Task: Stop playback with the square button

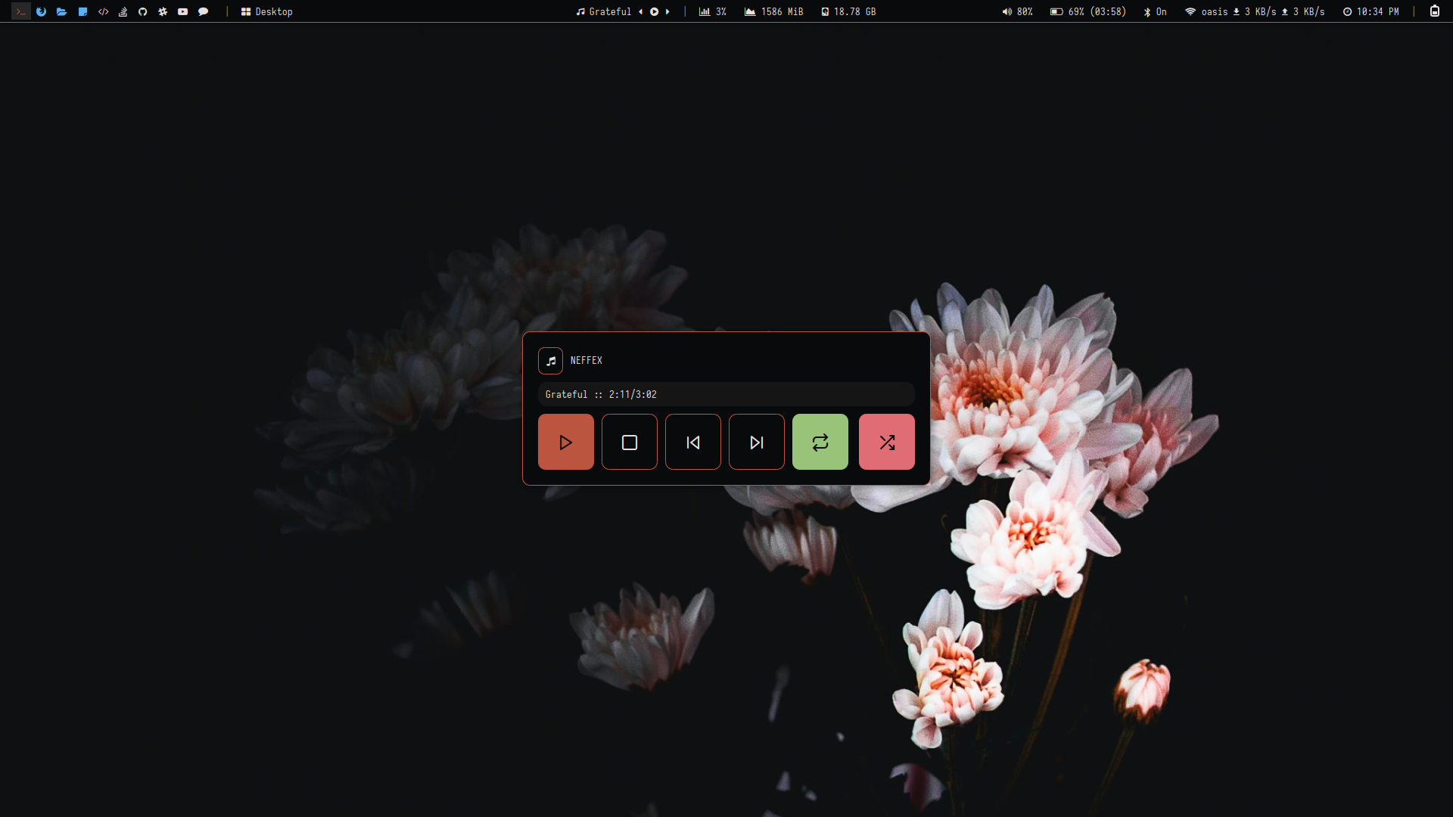Action: pyautogui.click(x=629, y=442)
